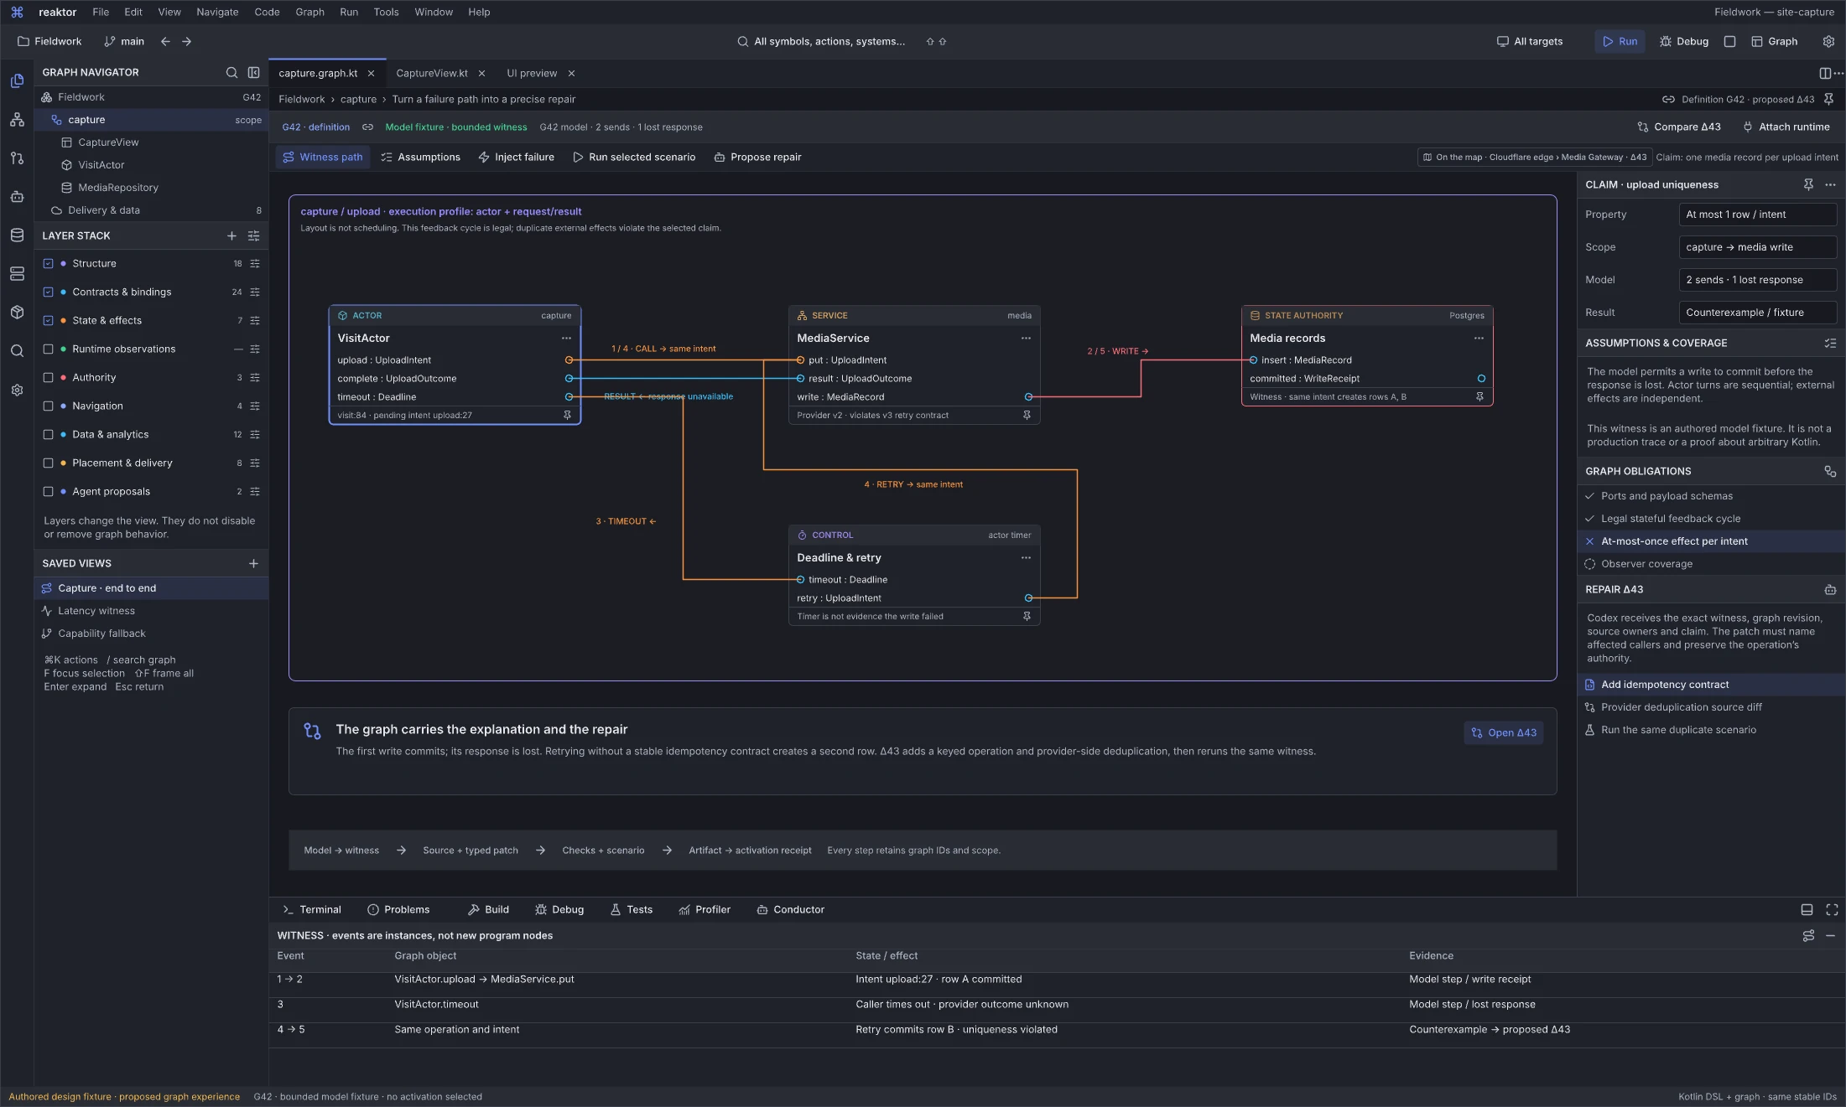
Task: Open the servers icon in activity bar
Action: click(17, 274)
